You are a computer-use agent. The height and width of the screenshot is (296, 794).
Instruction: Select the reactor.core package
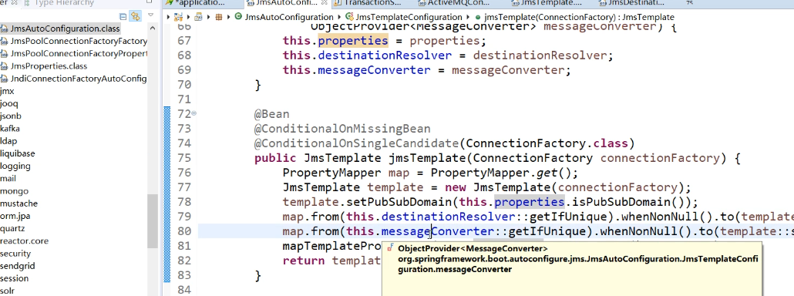coord(25,240)
